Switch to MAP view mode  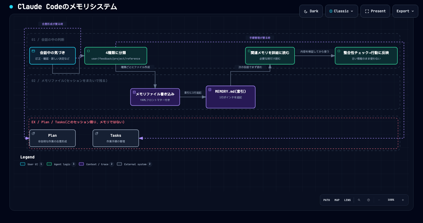pyautogui.click(x=337, y=200)
